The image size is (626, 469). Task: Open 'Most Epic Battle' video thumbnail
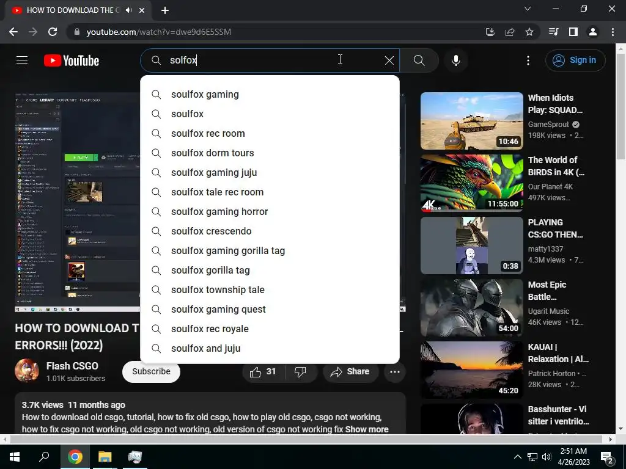coord(472,308)
